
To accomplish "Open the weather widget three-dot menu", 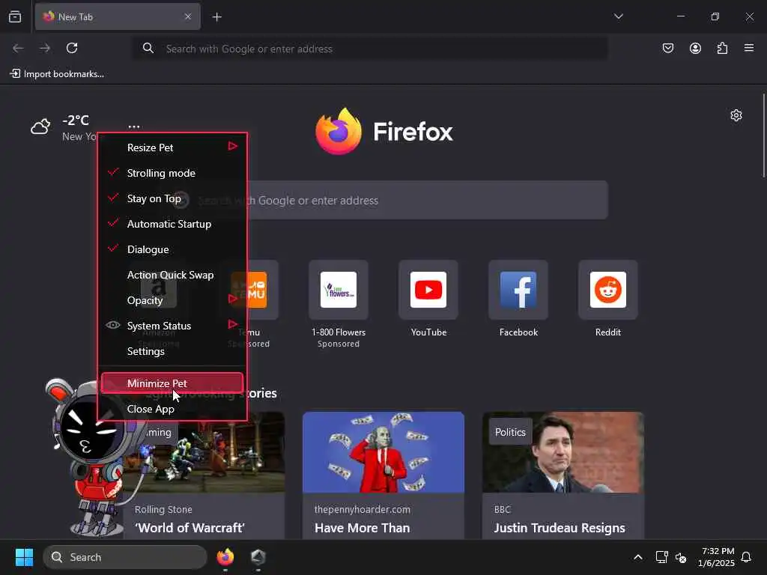I will [x=133, y=126].
